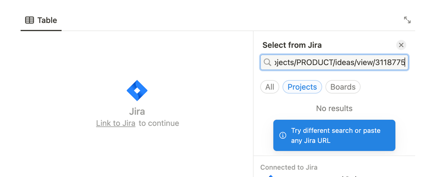Click the magnifying glass search icon
The height and width of the screenshot is (177, 433).
(x=267, y=62)
